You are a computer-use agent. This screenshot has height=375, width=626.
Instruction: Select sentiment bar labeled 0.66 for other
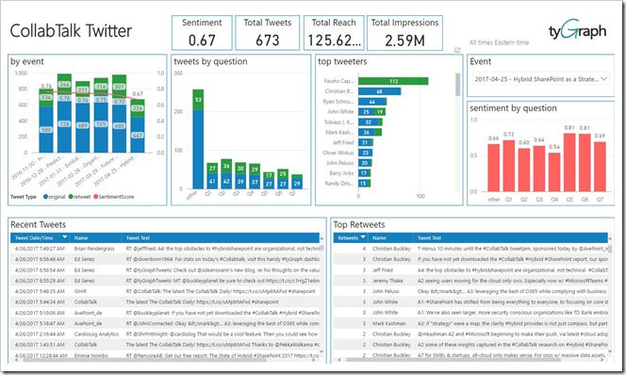pyautogui.click(x=494, y=168)
